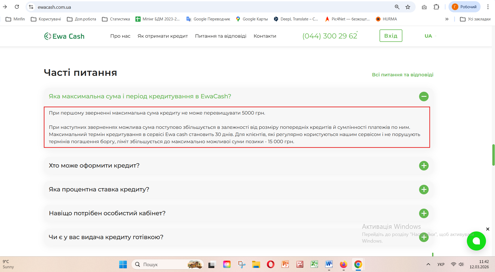Switch to Word on the taskbar
Image resolution: width=495 pixels, height=272 pixels.
pos(329,264)
